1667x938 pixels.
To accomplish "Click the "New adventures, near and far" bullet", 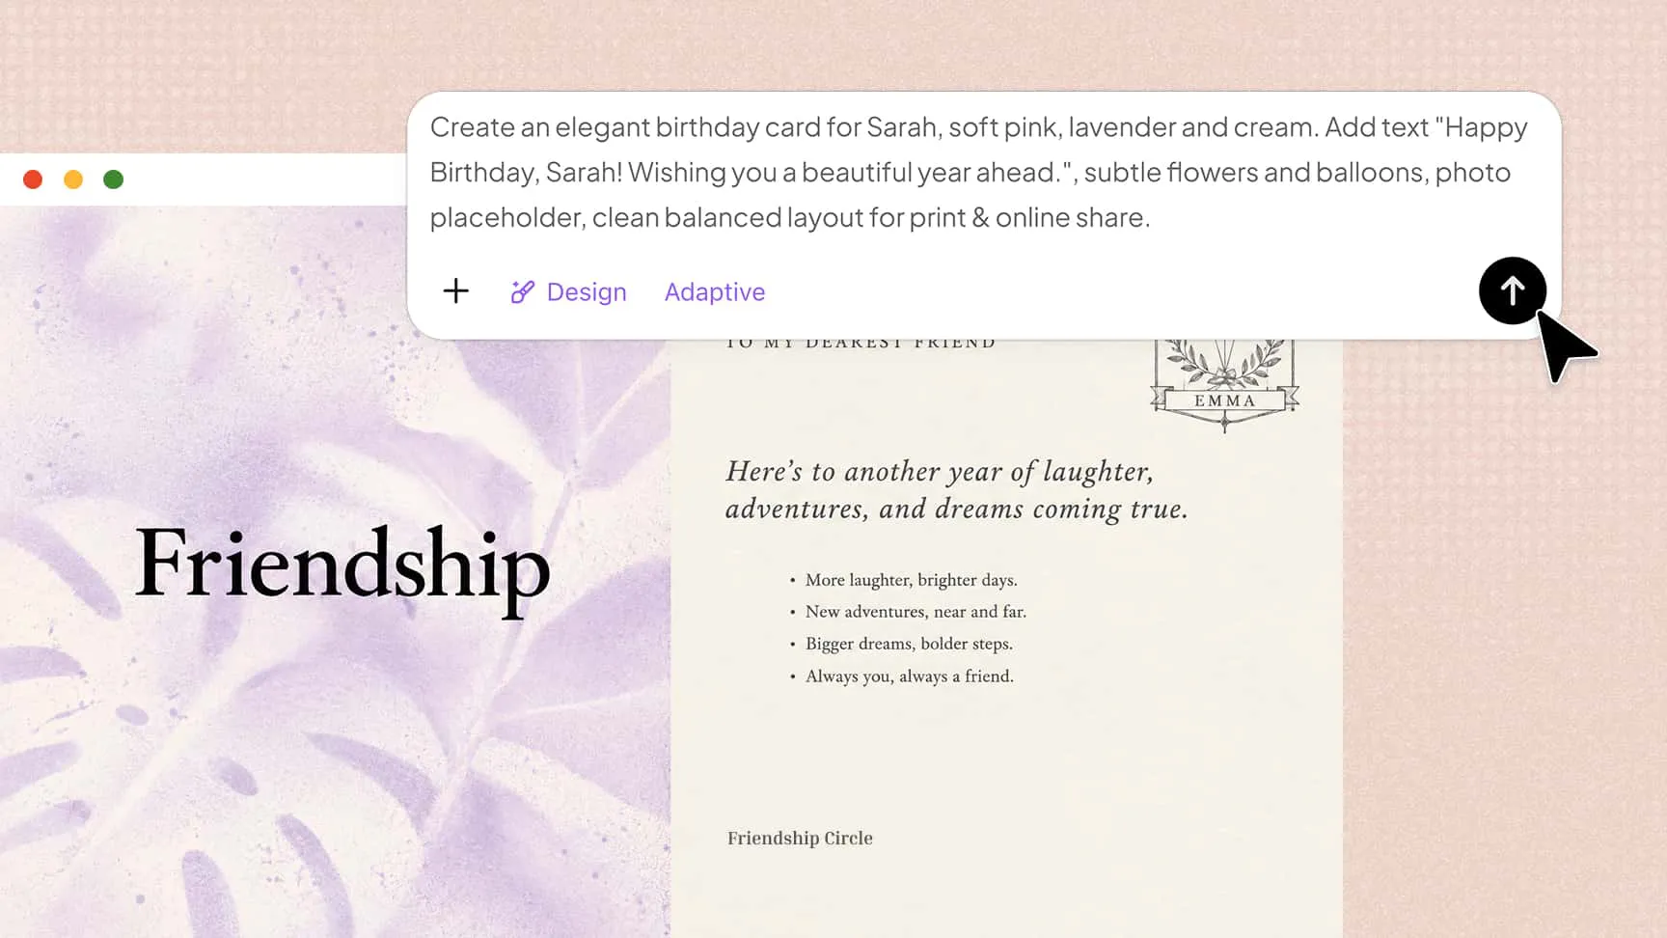I will (x=915, y=612).
